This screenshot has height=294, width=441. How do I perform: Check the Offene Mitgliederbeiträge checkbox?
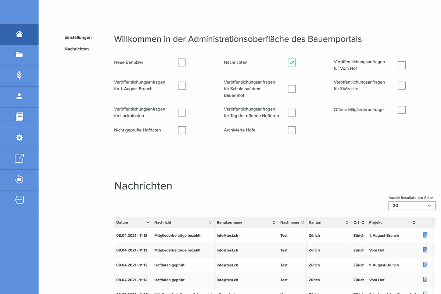(x=402, y=110)
